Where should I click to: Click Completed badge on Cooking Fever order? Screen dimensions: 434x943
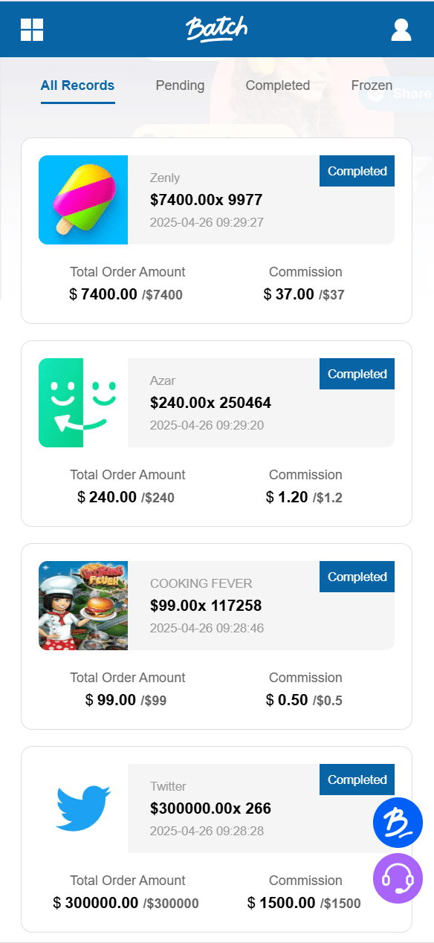[357, 577]
